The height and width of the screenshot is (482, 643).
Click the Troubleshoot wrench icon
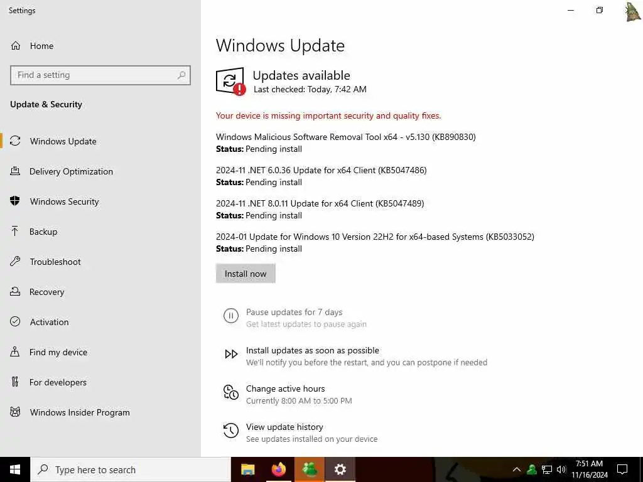15,261
